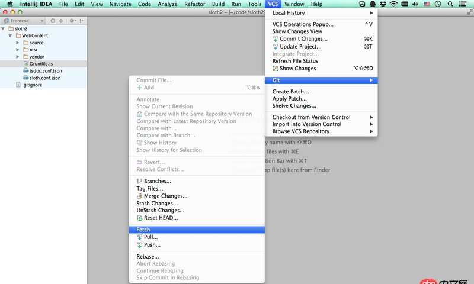Choose Refresh File Status
This screenshot has height=284, width=474.
(321, 61)
